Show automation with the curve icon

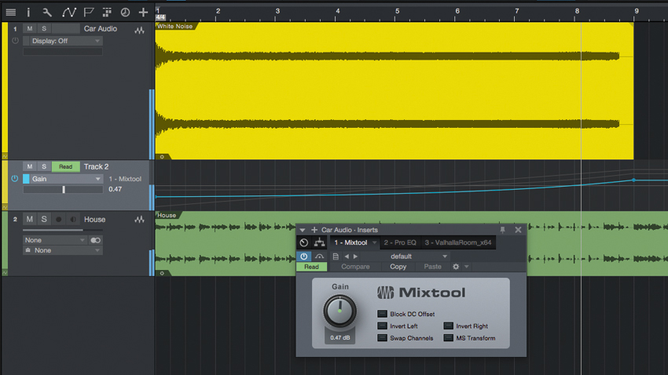pyautogui.click(x=68, y=13)
